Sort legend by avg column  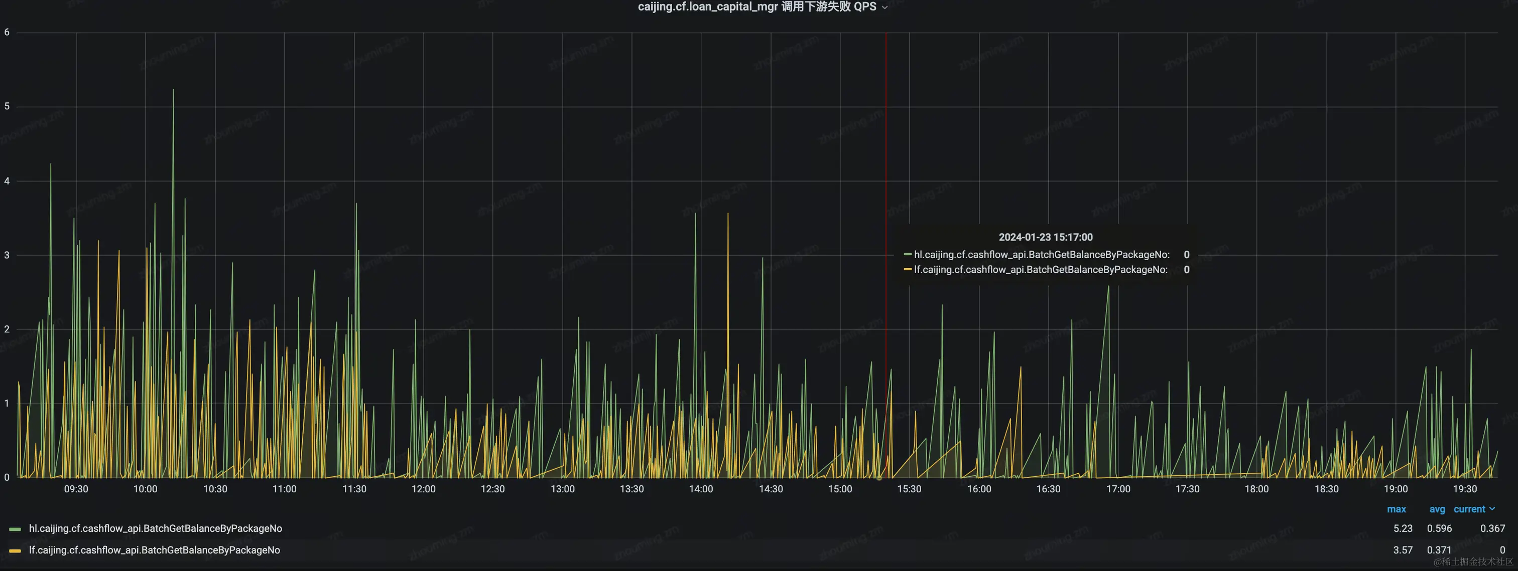[1437, 509]
